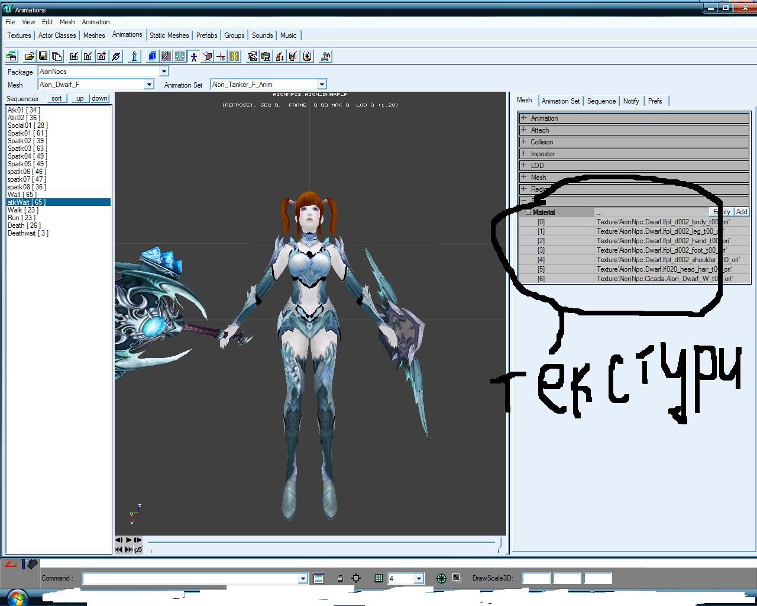The image size is (757, 606).
Task: Jump to first animation frame
Action: pos(119,549)
